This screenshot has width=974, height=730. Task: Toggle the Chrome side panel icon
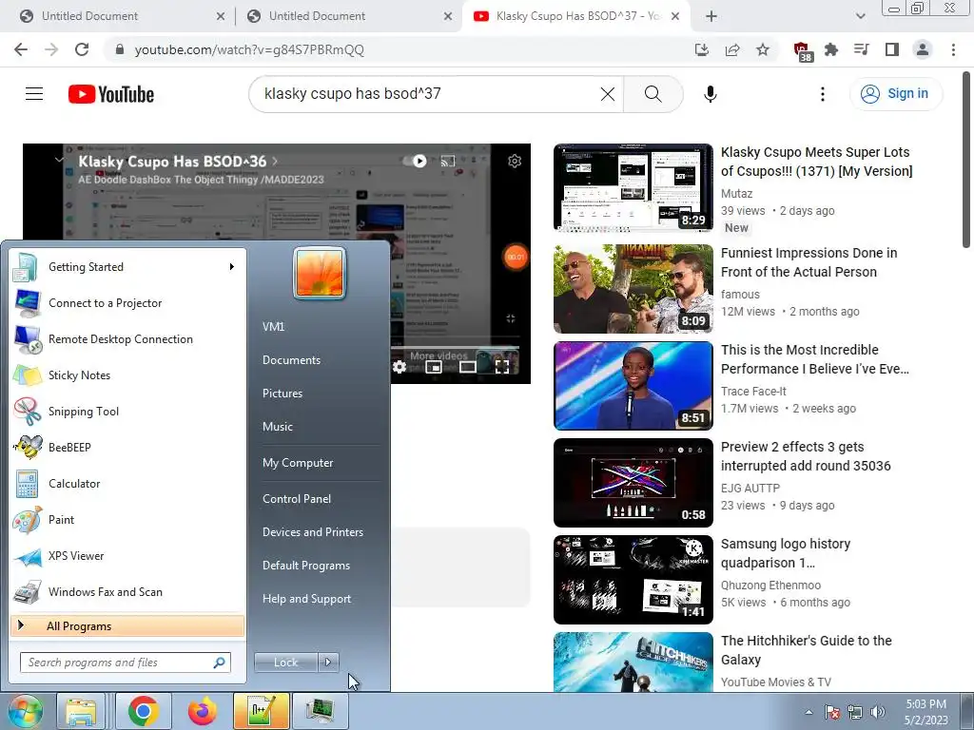coord(892,49)
